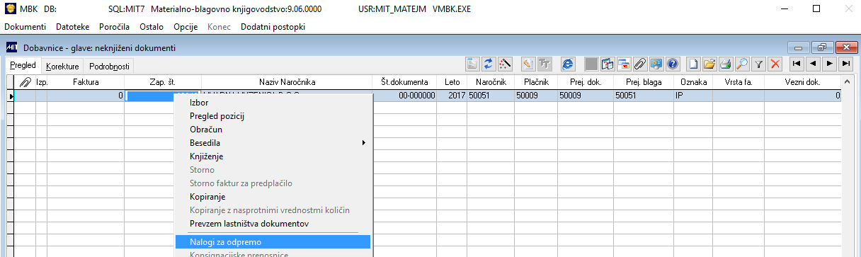Choose Izbor from context menu

coord(273,102)
